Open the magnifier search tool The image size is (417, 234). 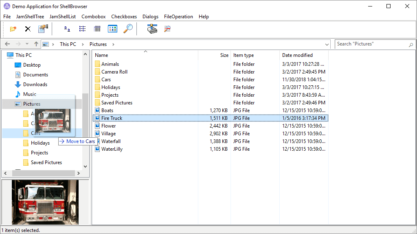coord(127,29)
